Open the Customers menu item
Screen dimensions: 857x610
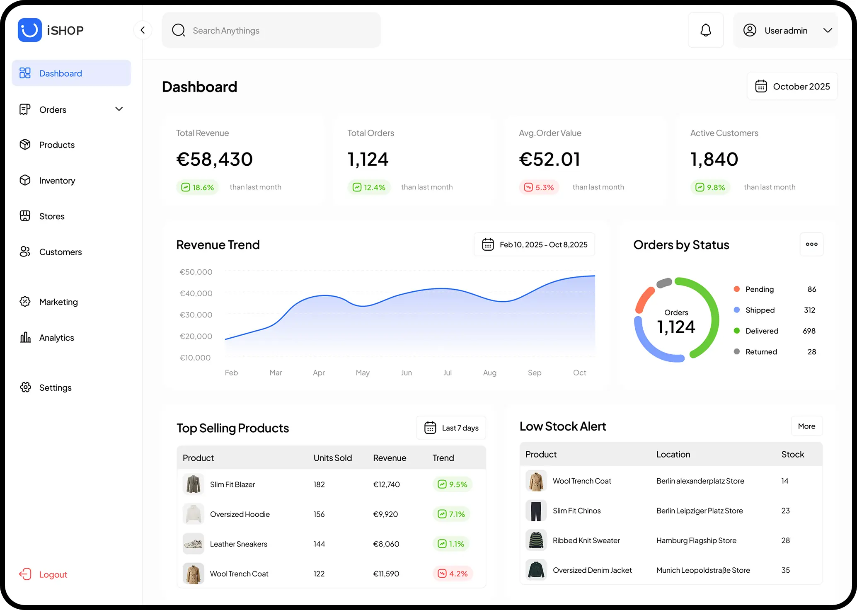point(60,252)
